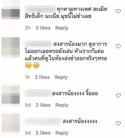Like the comment posted 2h ago
The width and height of the screenshot is (125, 138).
[118, 11]
